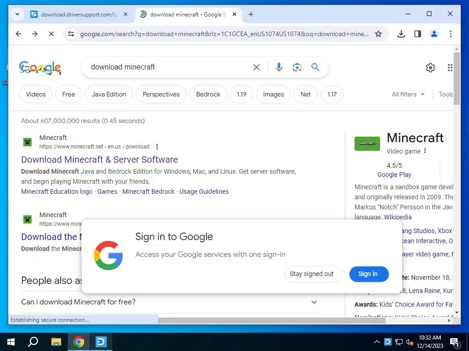The width and height of the screenshot is (469, 351).
Task: Submit search with magnifier icon
Action: point(315,67)
